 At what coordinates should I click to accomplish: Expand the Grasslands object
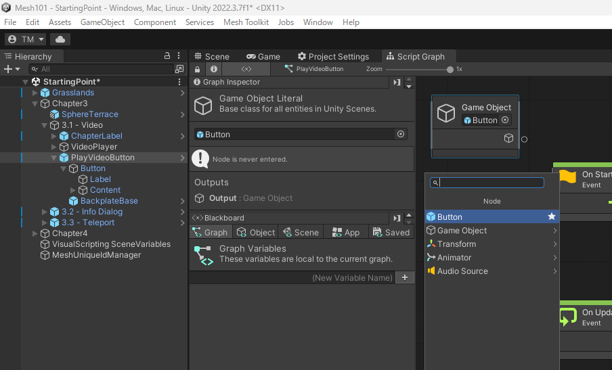tap(35, 93)
